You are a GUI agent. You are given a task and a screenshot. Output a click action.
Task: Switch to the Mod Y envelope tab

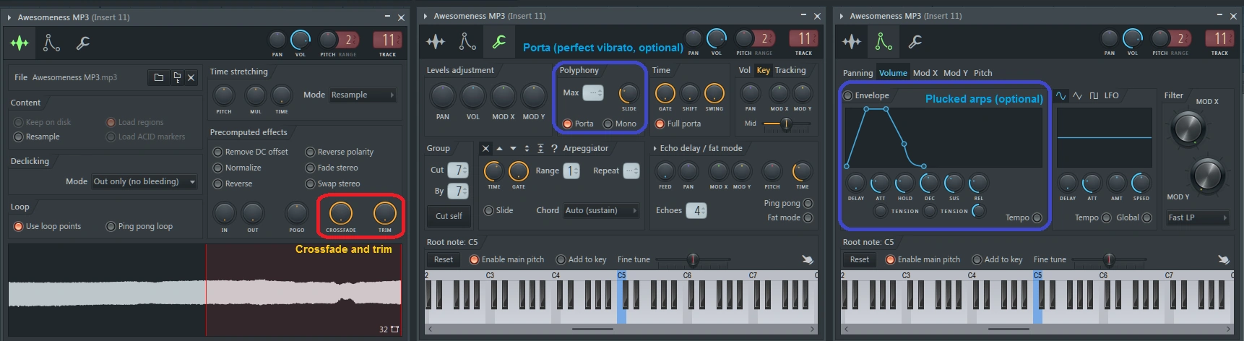[955, 73]
